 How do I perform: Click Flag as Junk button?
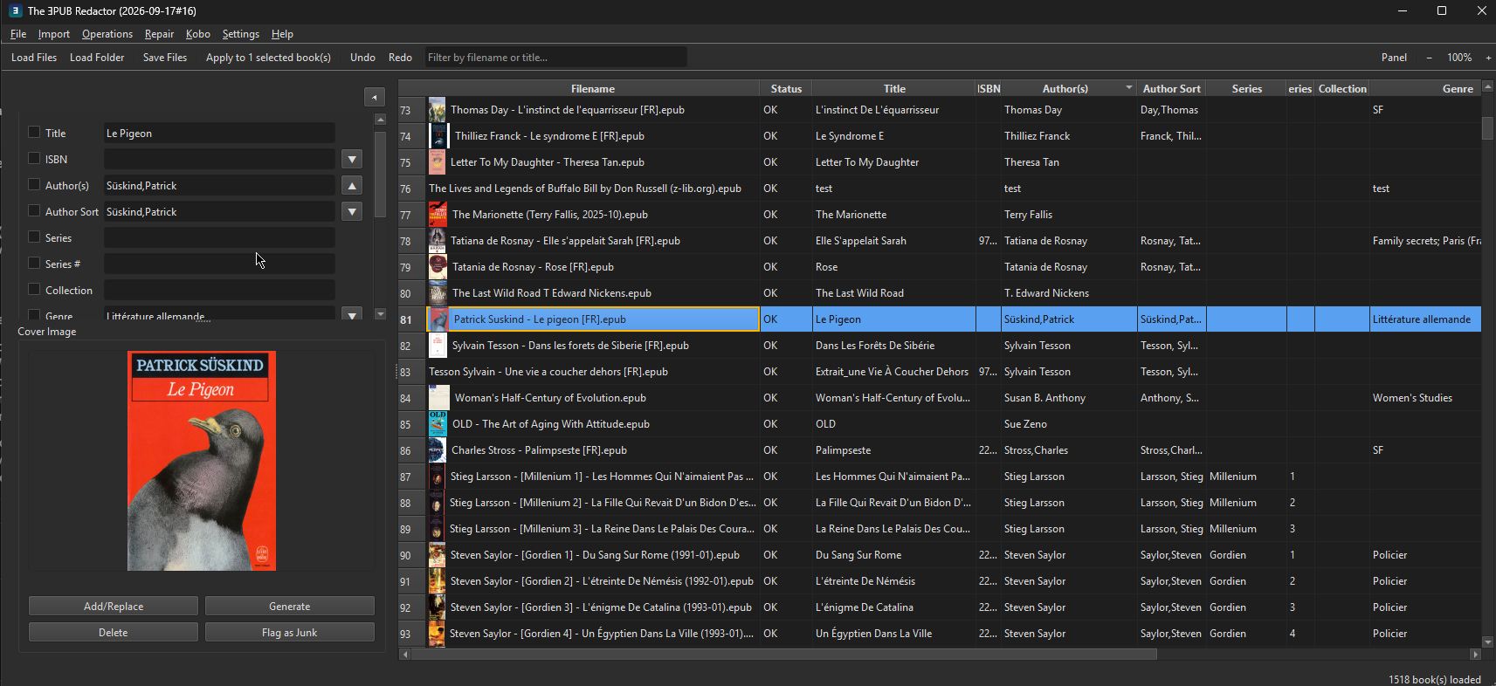(290, 632)
